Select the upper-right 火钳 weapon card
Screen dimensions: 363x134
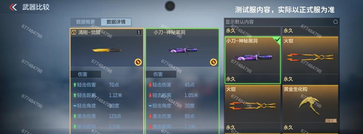click(310, 60)
